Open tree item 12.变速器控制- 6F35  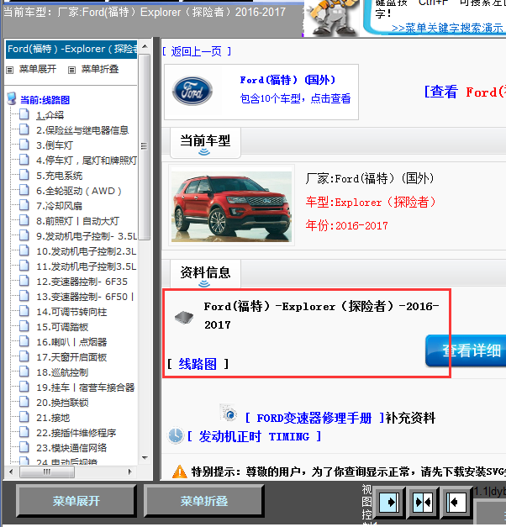tap(82, 282)
